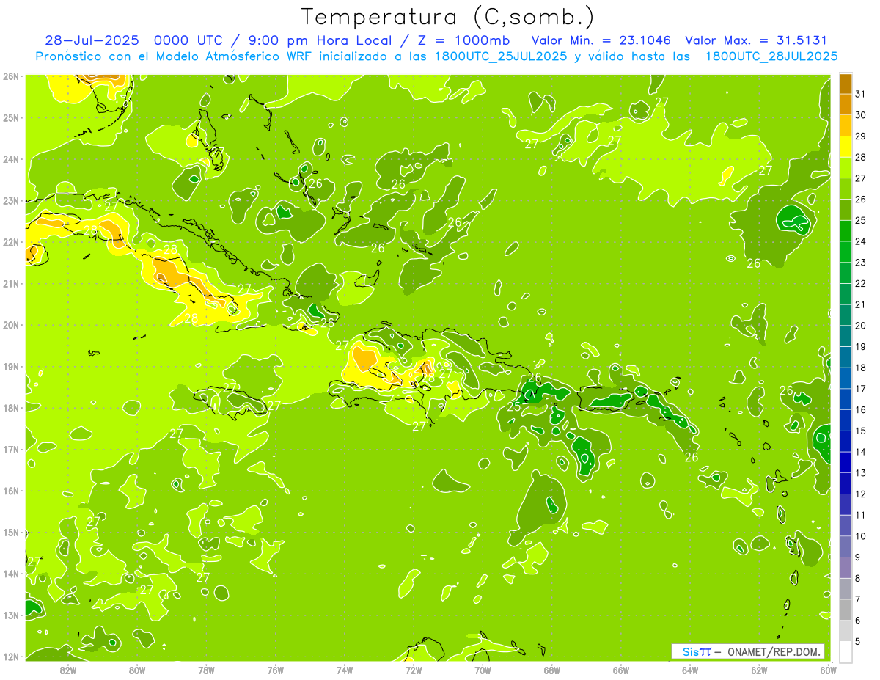Click the 16N latitude axis label
The height and width of the screenshot is (680, 880).
click(x=11, y=491)
